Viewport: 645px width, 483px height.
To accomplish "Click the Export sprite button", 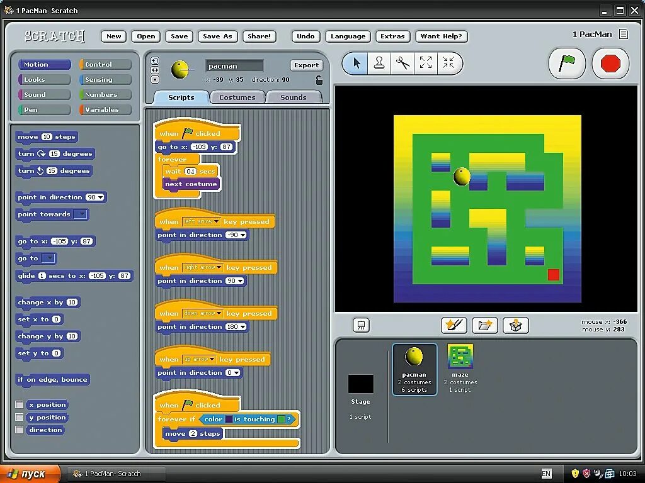I will pos(307,65).
